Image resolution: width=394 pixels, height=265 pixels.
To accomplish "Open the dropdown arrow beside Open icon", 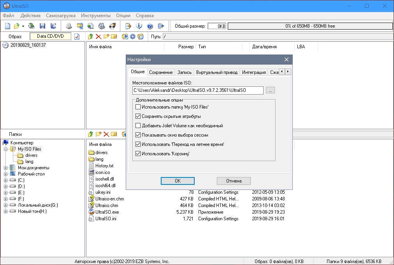I will pyautogui.click(x=23, y=26).
